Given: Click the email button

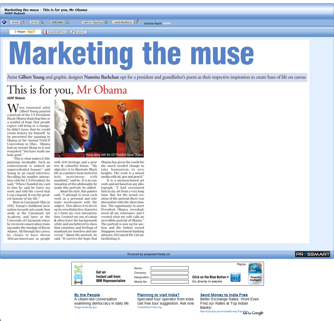Looking at the screenshot, I should tap(15, 22).
